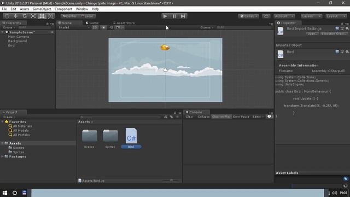The image size is (350, 197).
Task: Select Bird object in Hierarchy
Action: 11,45
